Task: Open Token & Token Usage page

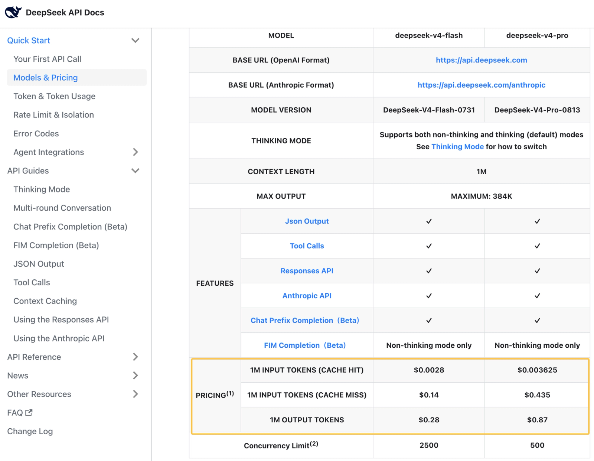Action: click(54, 96)
